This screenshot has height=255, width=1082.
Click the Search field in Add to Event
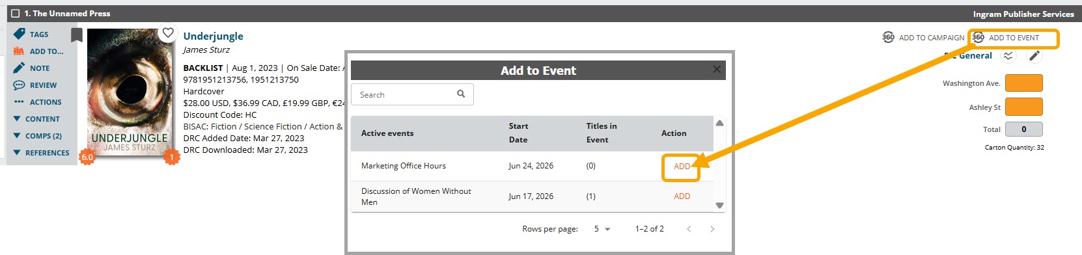(x=412, y=94)
